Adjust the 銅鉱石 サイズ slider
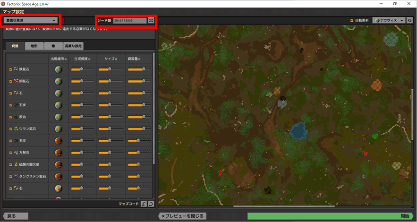This screenshot has height=222, width=417. 111,81
